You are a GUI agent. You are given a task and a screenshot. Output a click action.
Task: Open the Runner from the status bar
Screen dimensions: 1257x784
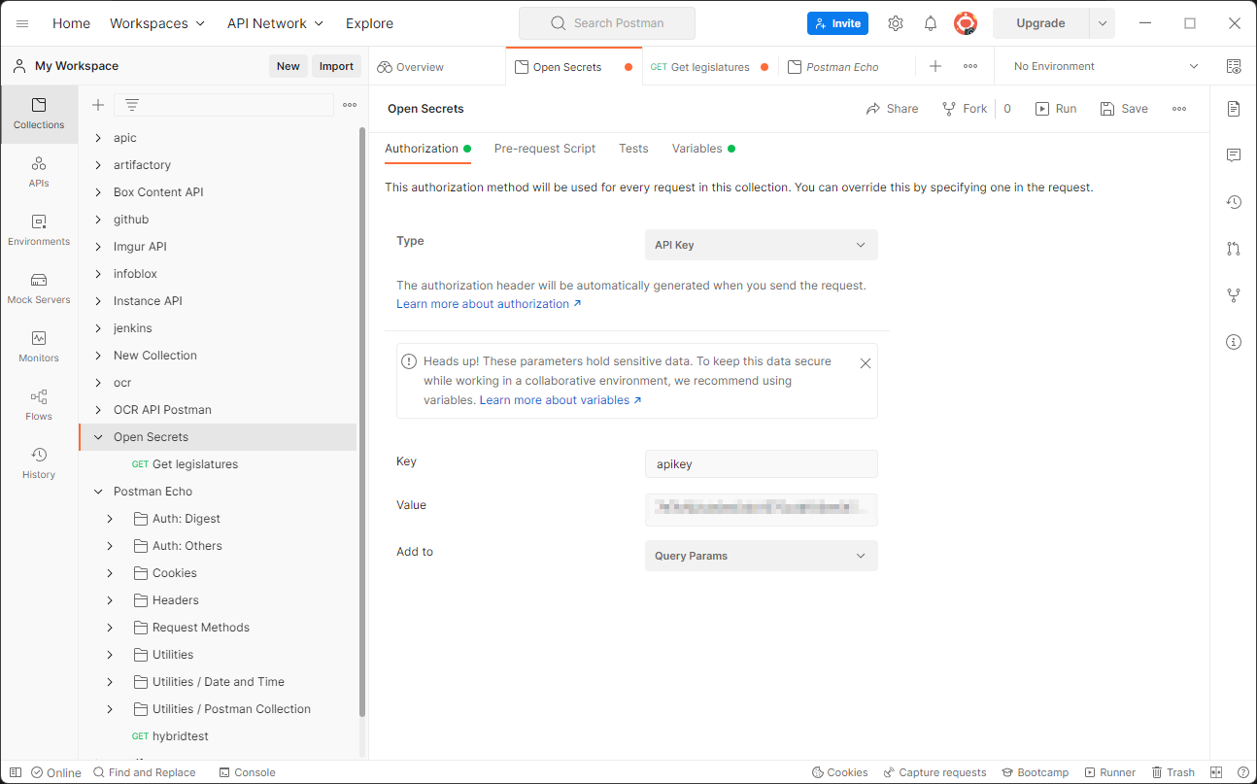pos(1110,771)
